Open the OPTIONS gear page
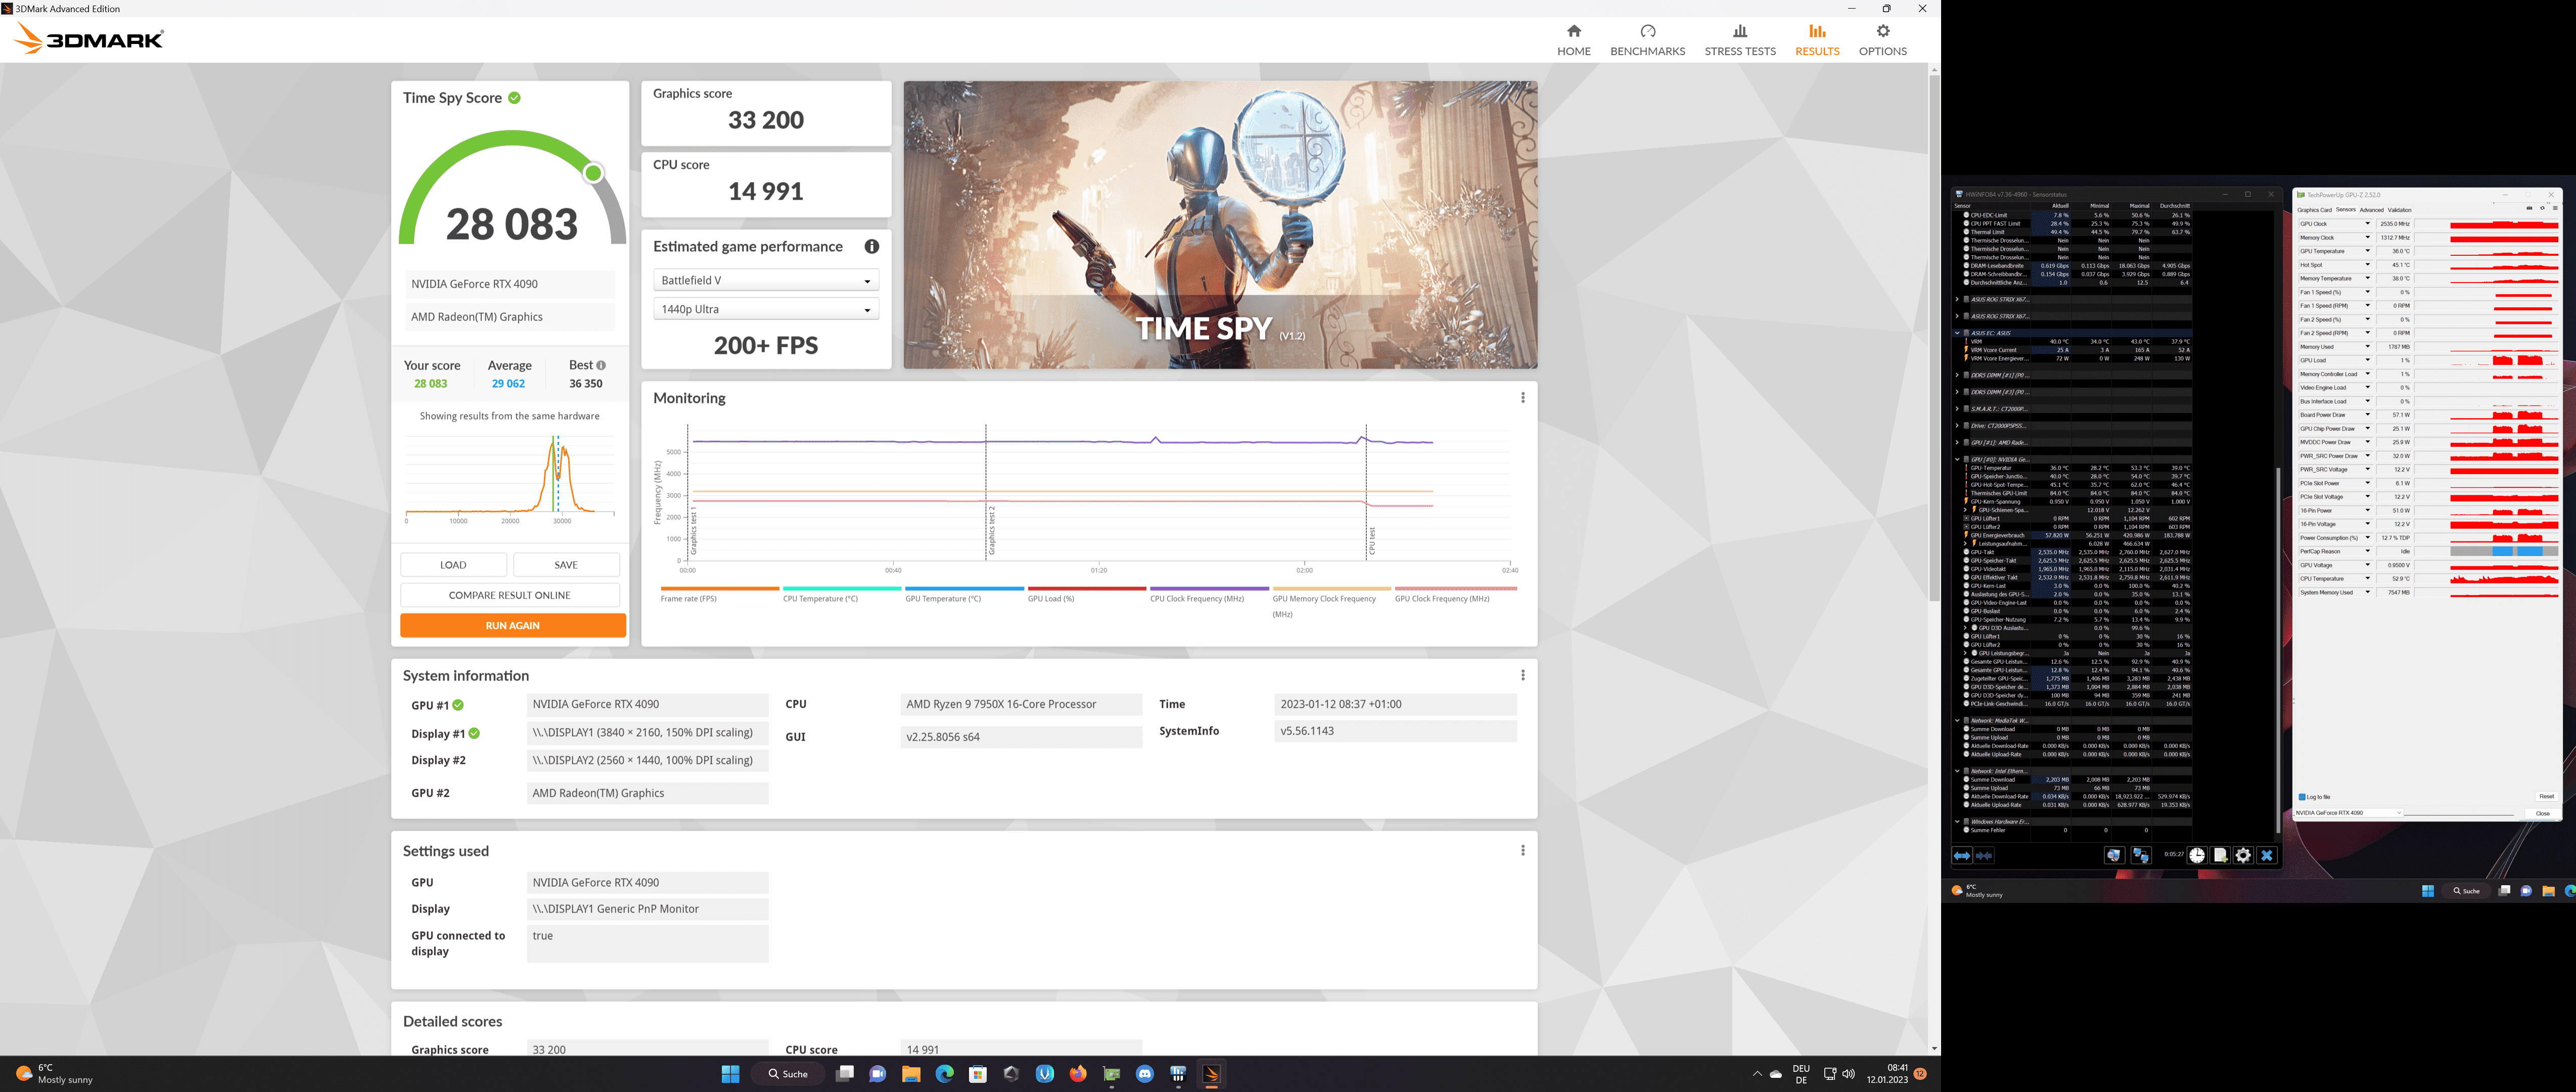This screenshot has width=2576, height=1092. pos(1882,40)
